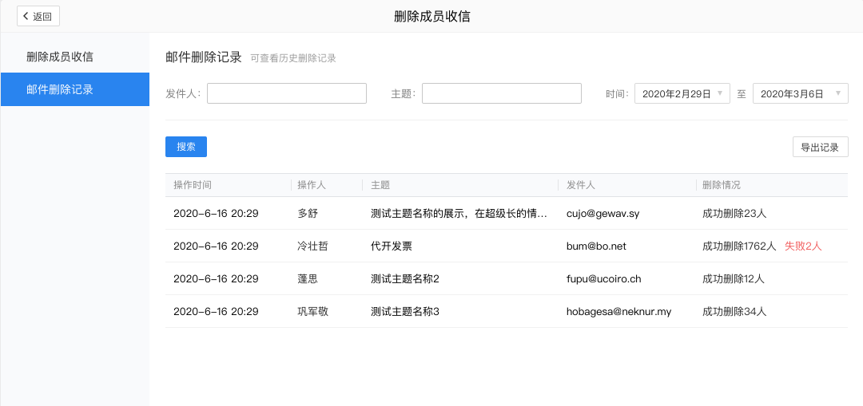Screen dimensions: 863x406
Task: Click the blue 搜索 button
Action: [186, 147]
